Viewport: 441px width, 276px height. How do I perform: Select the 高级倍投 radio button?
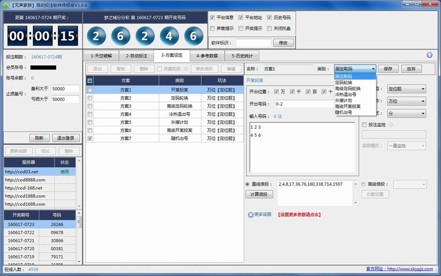pos(364,184)
